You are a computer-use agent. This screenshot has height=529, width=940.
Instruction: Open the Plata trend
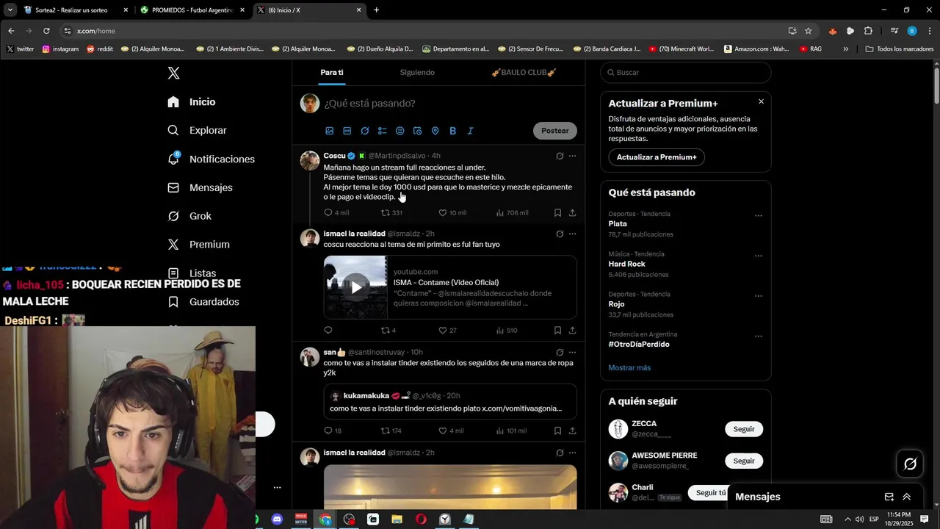[686, 224]
